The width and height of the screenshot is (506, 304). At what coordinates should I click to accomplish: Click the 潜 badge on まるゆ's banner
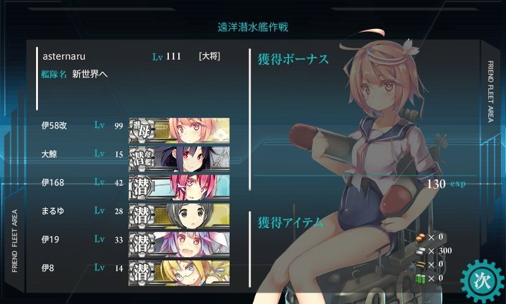pyautogui.click(x=141, y=216)
